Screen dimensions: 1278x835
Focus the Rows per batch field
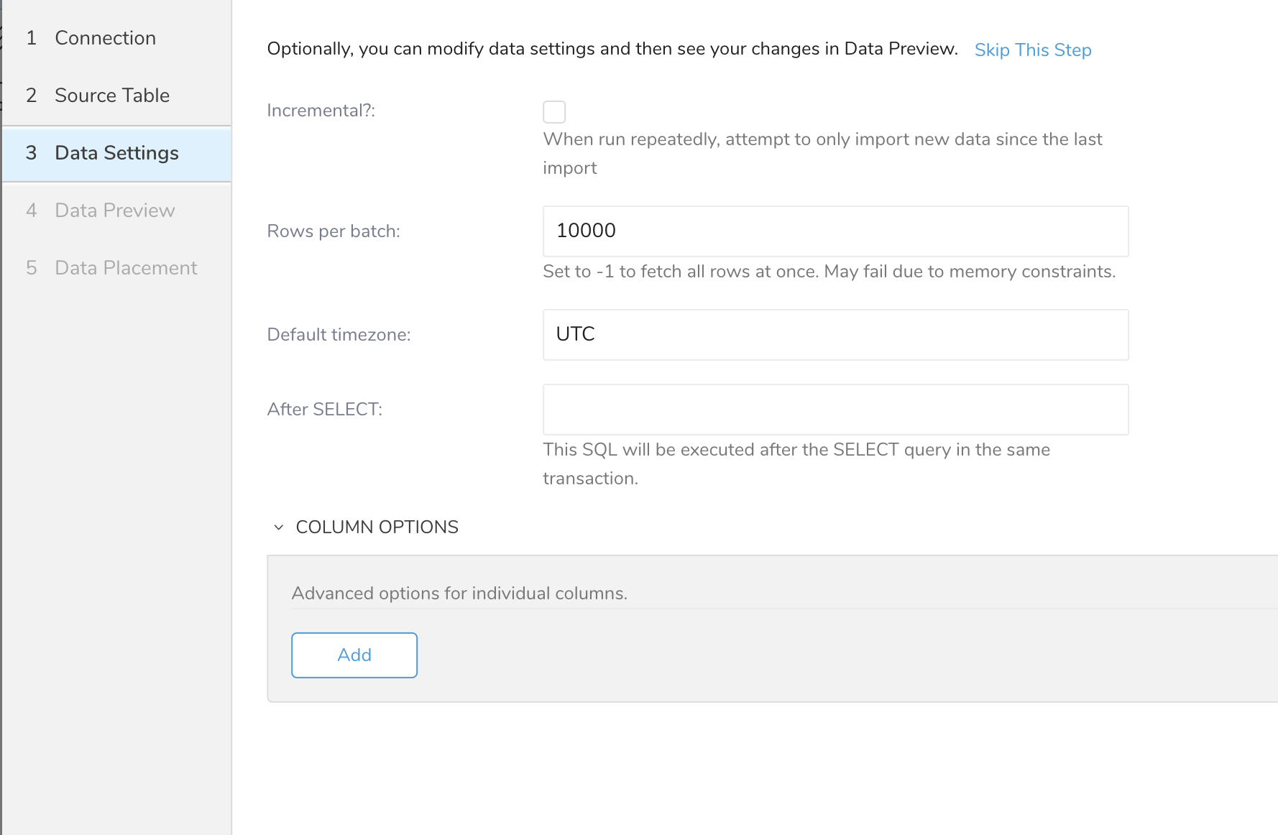835,231
